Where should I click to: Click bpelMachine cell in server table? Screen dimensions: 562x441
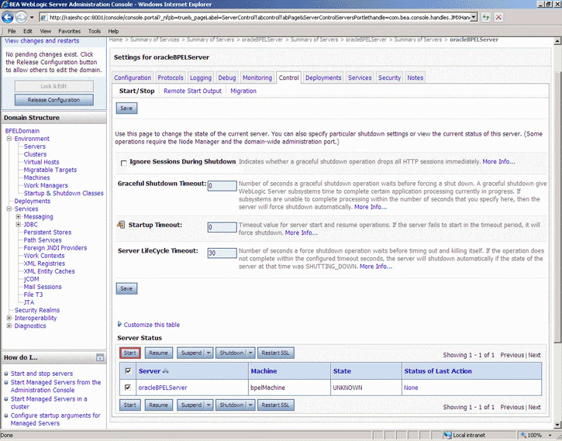click(267, 388)
